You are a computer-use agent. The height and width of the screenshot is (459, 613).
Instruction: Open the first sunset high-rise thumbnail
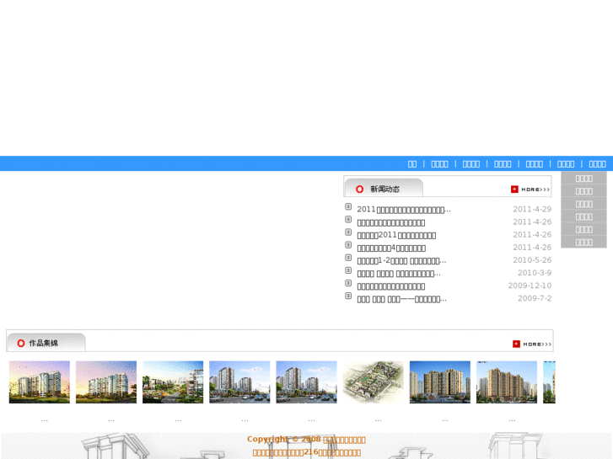pyautogui.click(x=40, y=382)
